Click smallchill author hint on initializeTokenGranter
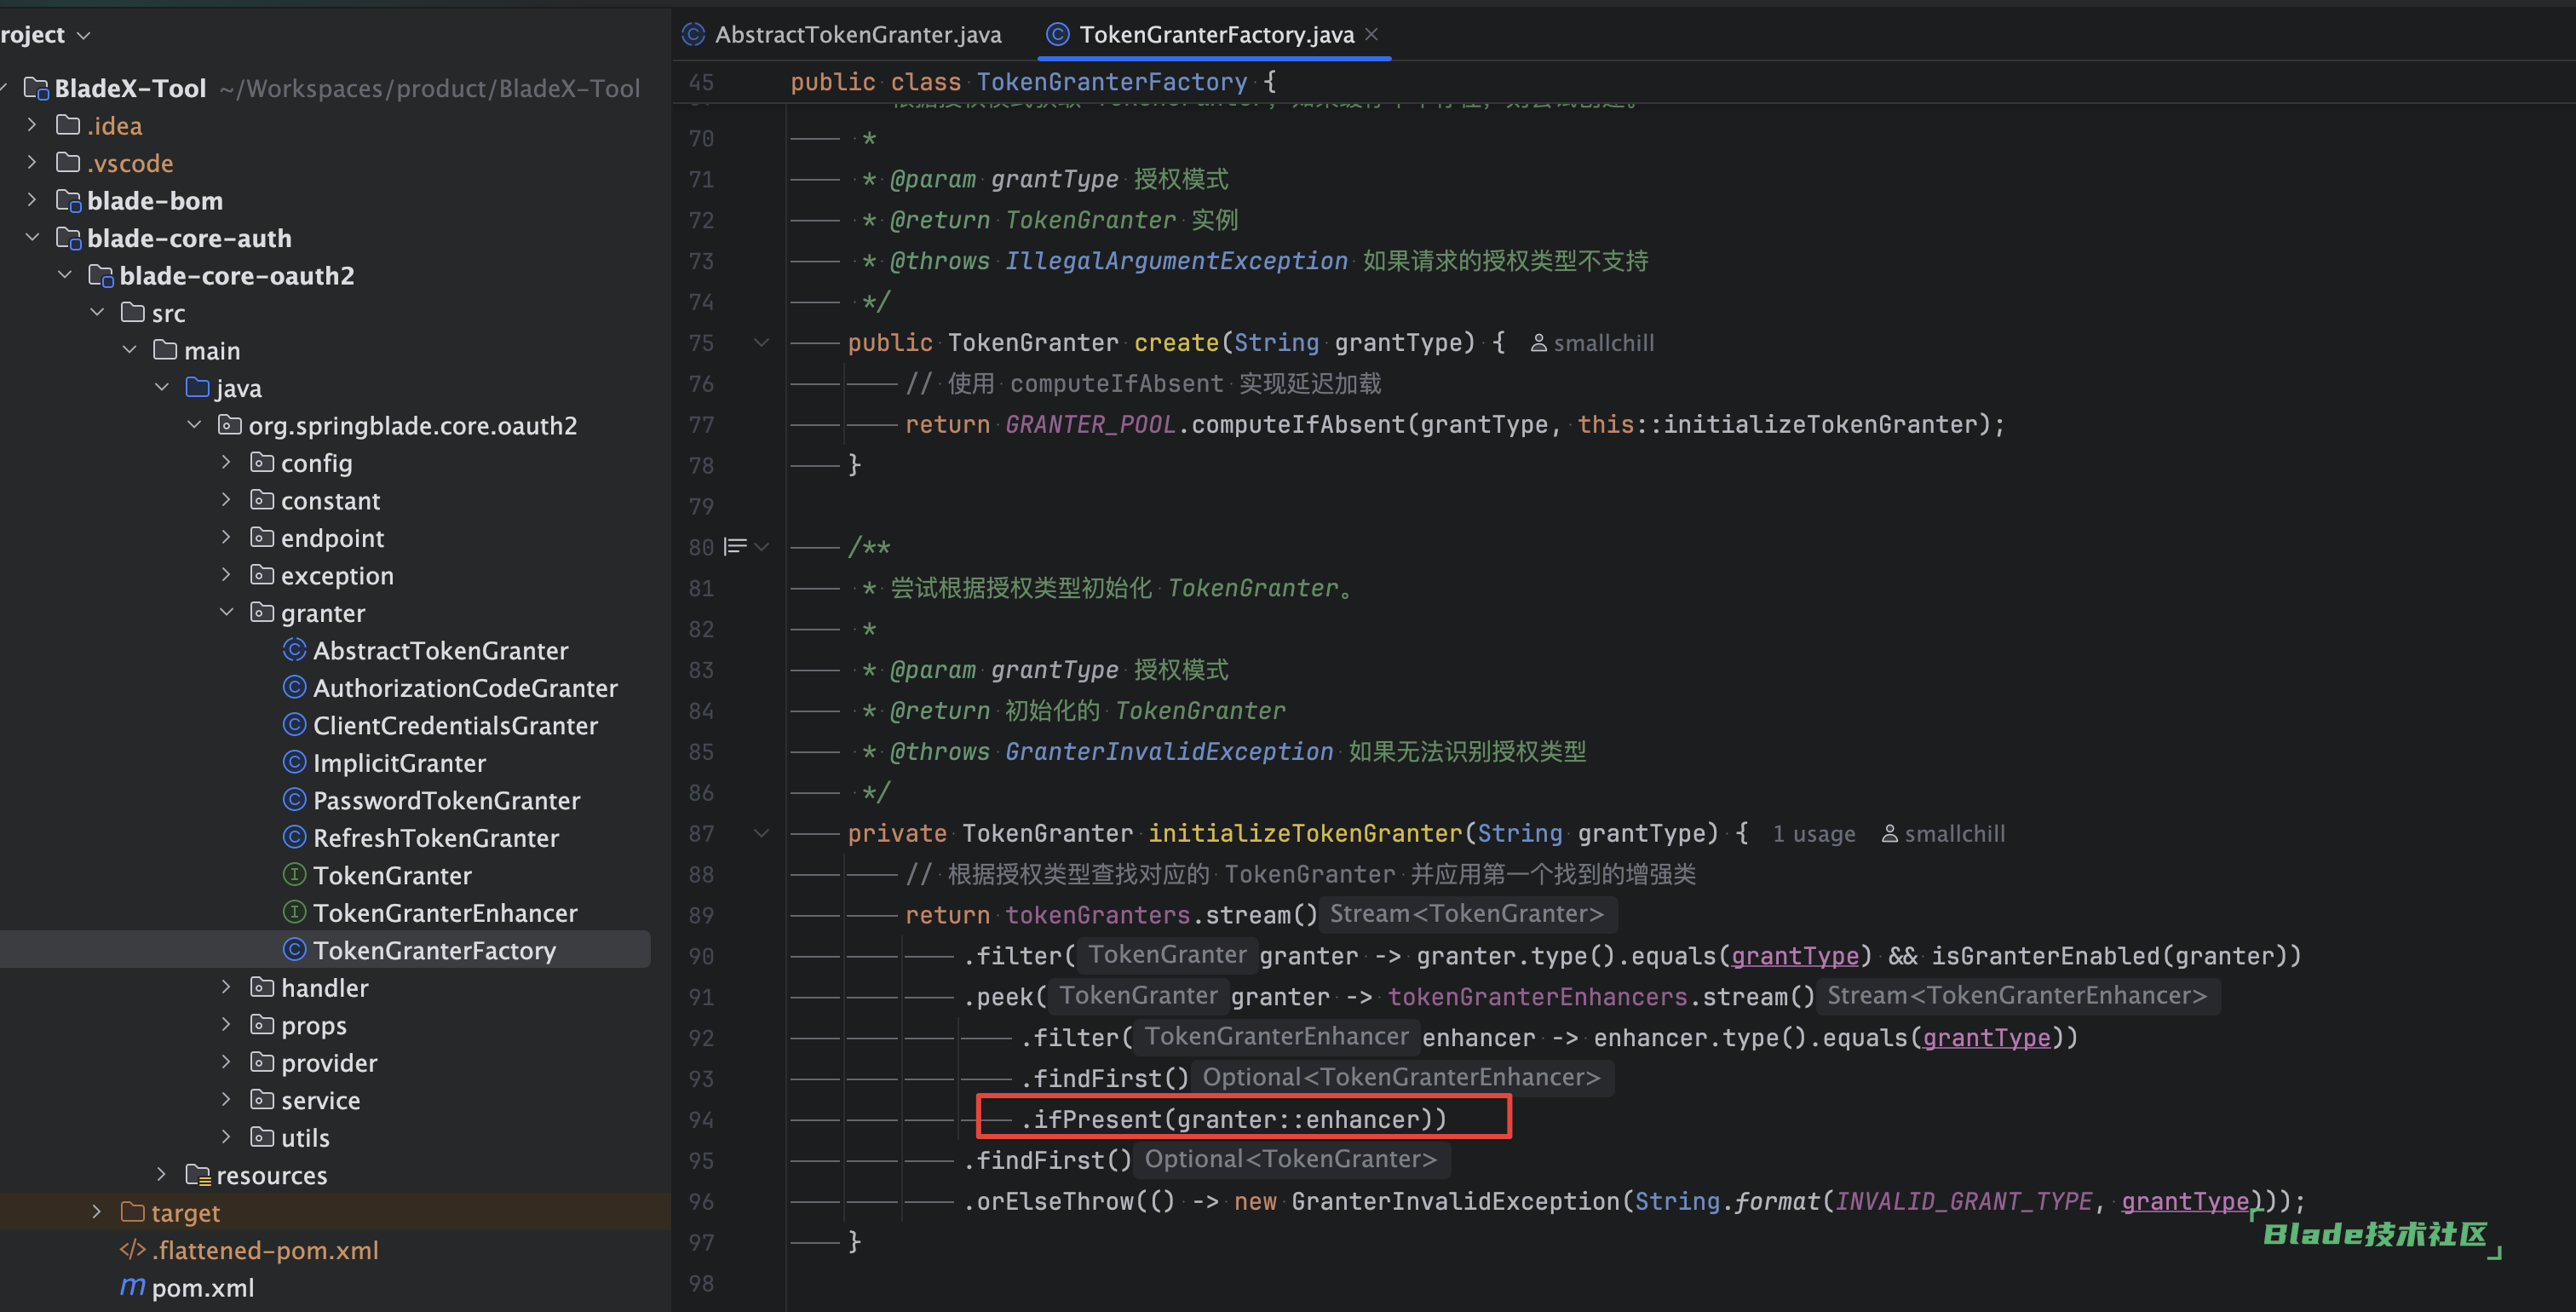 (1943, 834)
